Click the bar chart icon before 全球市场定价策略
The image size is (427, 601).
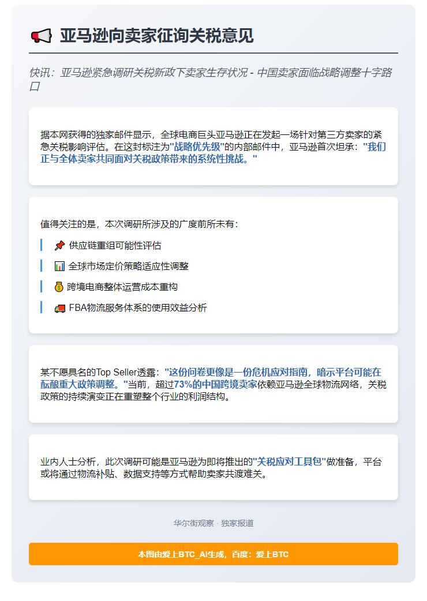pos(59,266)
